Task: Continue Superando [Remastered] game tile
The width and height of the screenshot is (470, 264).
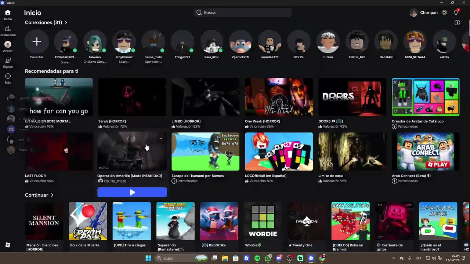Action: click(x=176, y=221)
